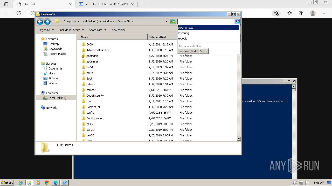Open Include in library dropdown
Viewport: 332px width, 186px height.
click(71, 30)
